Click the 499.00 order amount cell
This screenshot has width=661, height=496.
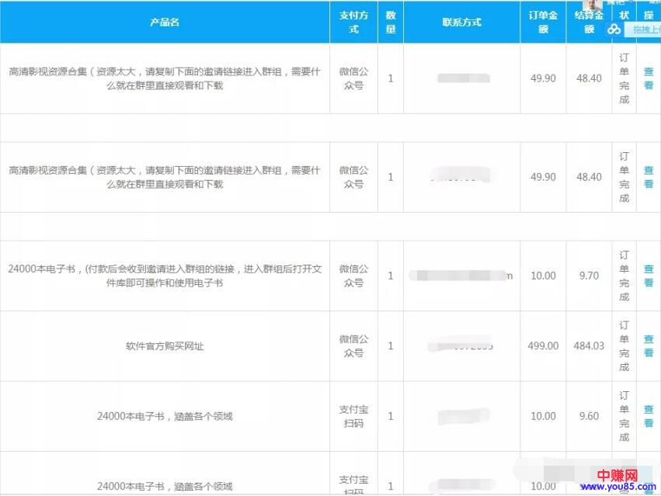click(x=543, y=346)
